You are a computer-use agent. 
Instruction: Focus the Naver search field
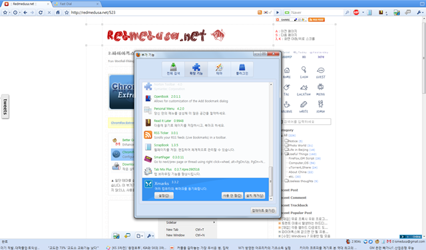point(317,13)
